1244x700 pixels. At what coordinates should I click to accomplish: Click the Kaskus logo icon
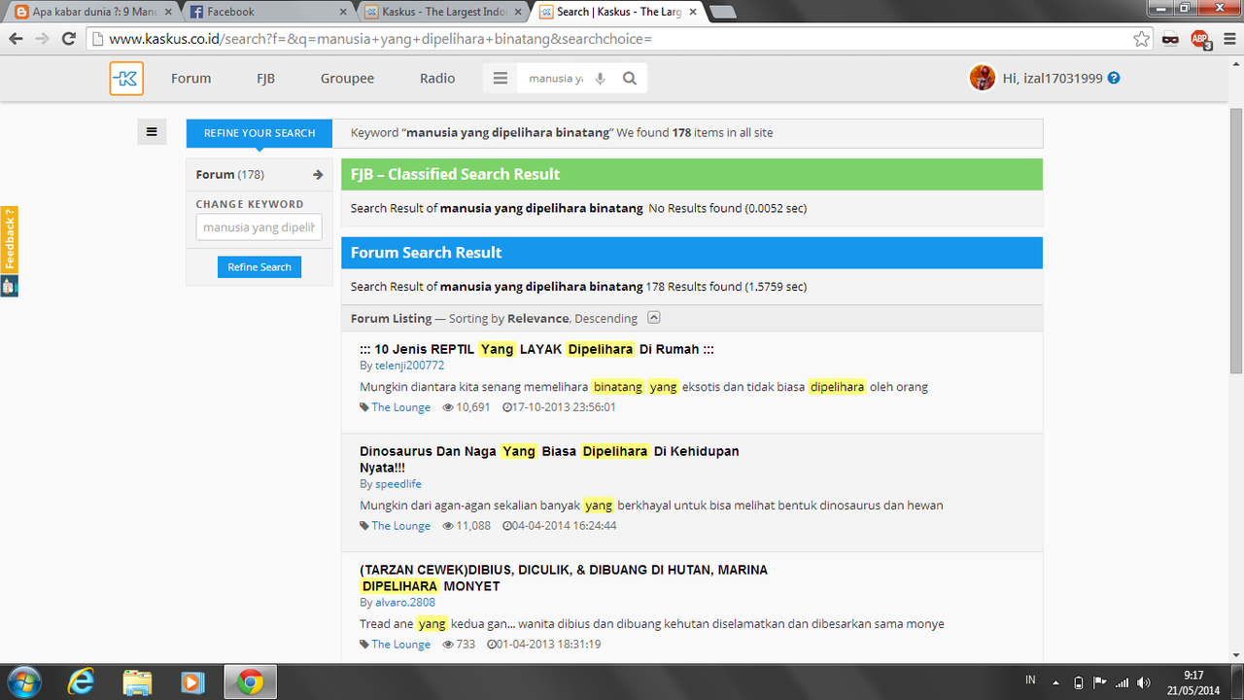(x=126, y=79)
